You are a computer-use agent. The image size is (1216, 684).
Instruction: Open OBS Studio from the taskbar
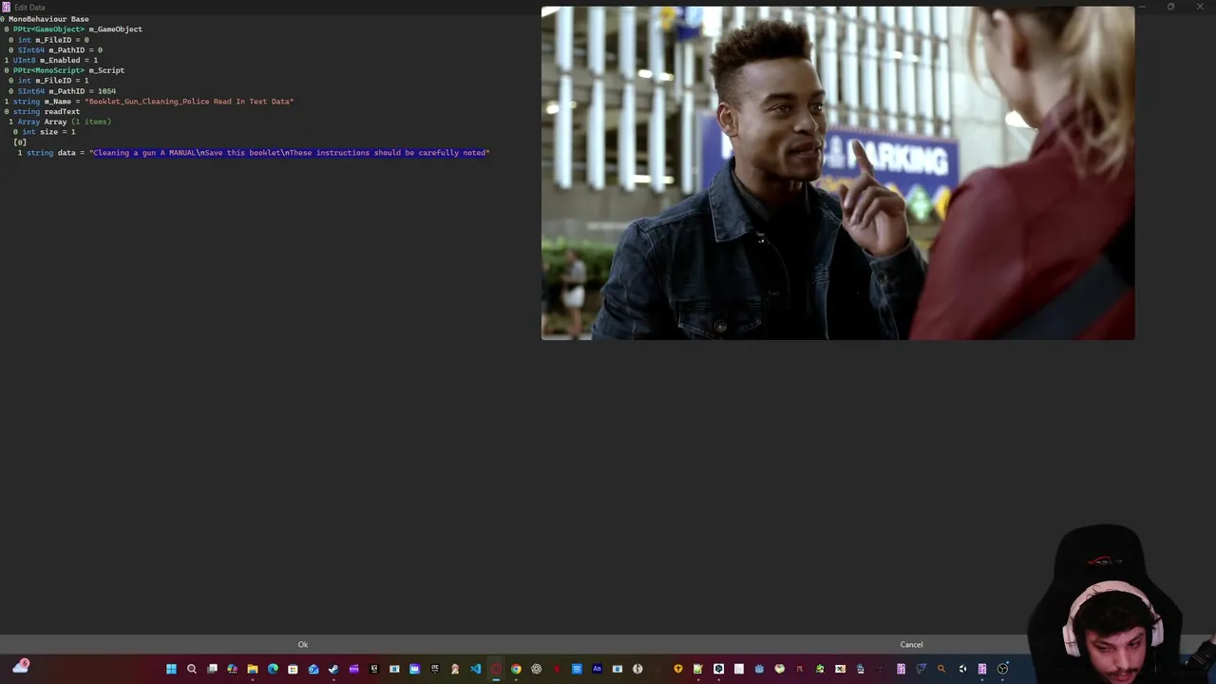pos(1002,669)
